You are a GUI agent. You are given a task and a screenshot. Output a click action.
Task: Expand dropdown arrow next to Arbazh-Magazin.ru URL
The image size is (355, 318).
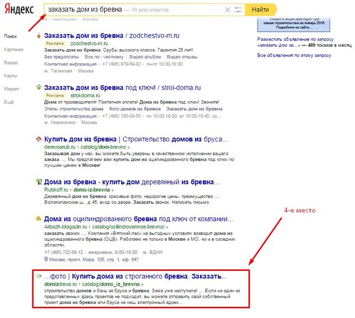(167, 227)
